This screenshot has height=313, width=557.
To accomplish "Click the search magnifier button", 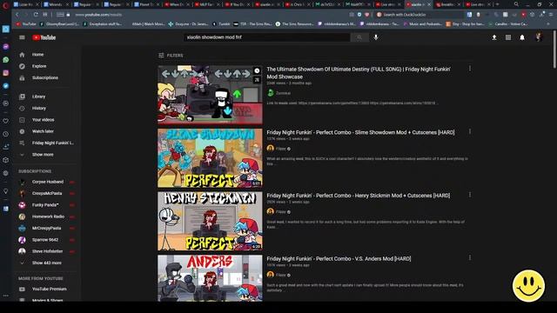I will (x=359, y=37).
